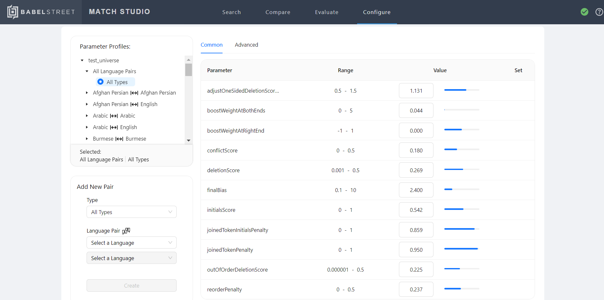604x300 pixels.
Task: Adjust the deletionScore slider
Action: click(462, 169)
